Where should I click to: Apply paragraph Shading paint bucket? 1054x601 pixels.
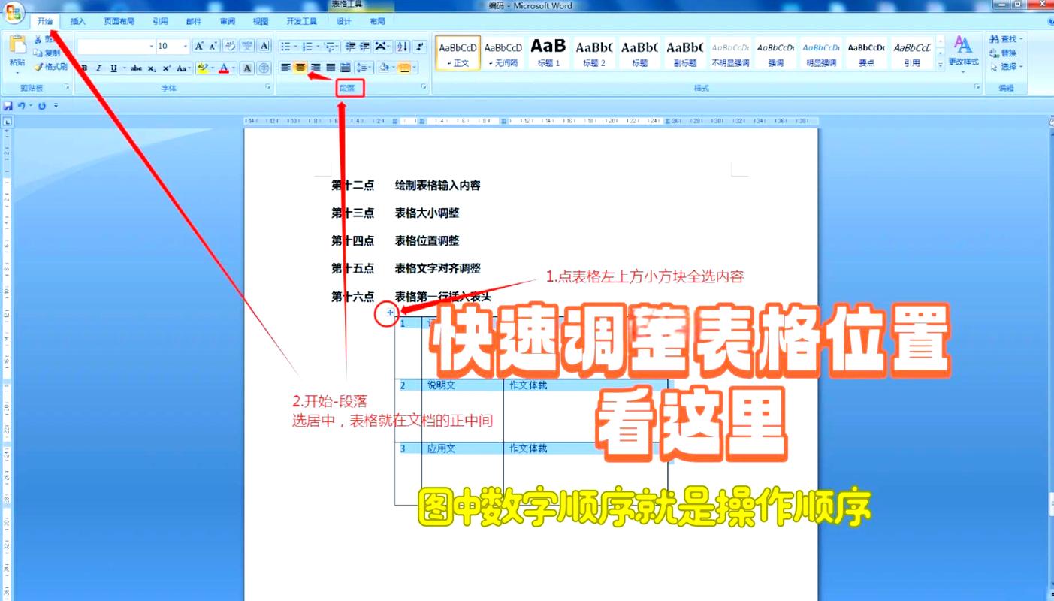tap(383, 68)
